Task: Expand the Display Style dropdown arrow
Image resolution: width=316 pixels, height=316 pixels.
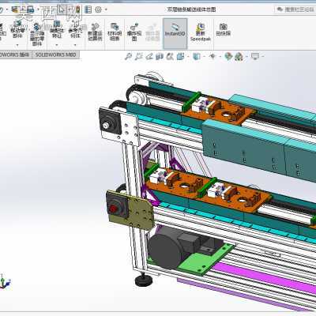Action: [x=204, y=56]
